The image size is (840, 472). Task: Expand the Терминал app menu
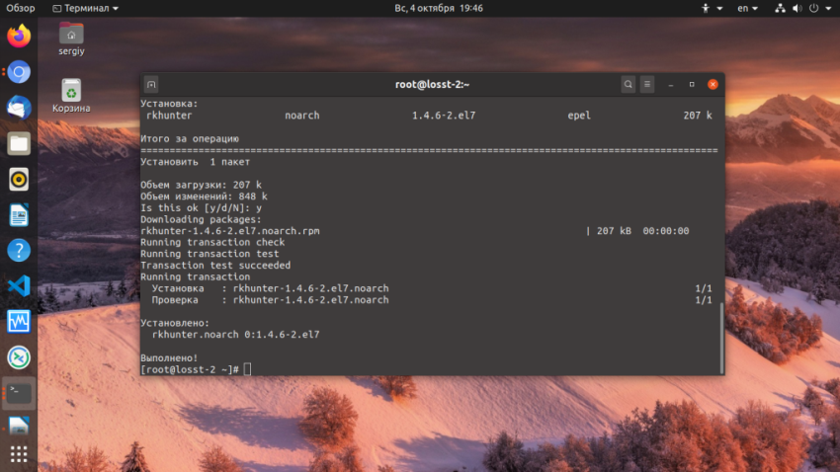click(86, 8)
